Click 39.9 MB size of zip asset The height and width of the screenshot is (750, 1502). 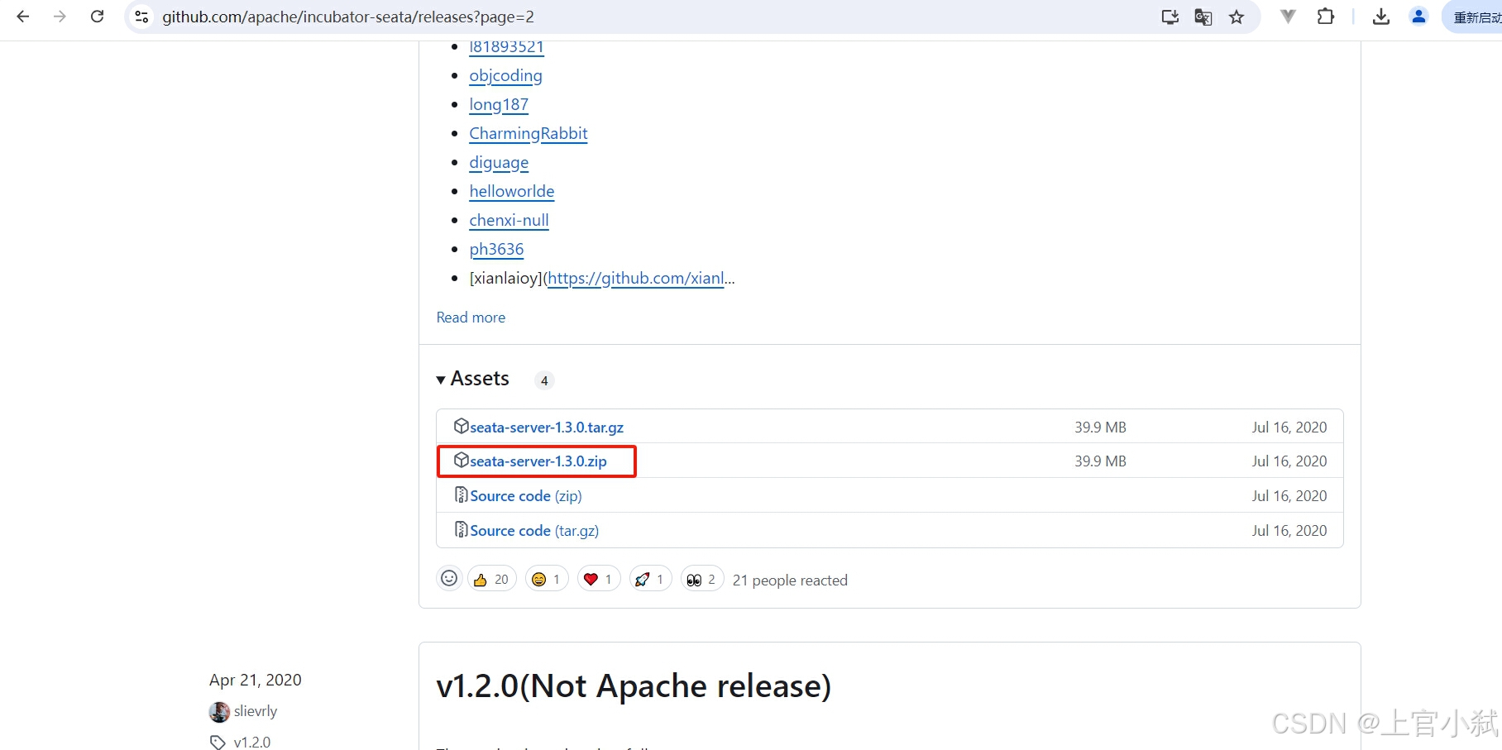pyautogui.click(x=1100, y=461)
